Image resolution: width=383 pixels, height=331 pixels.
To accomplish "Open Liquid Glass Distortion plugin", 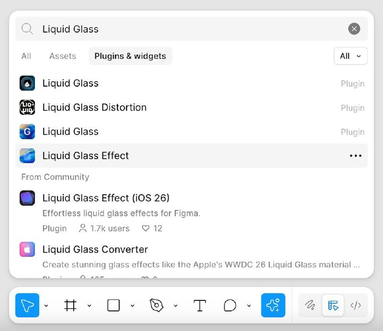I will (95, 107).
